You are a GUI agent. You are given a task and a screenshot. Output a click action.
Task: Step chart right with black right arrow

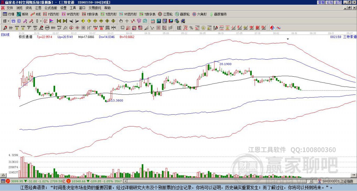[77, 21]
